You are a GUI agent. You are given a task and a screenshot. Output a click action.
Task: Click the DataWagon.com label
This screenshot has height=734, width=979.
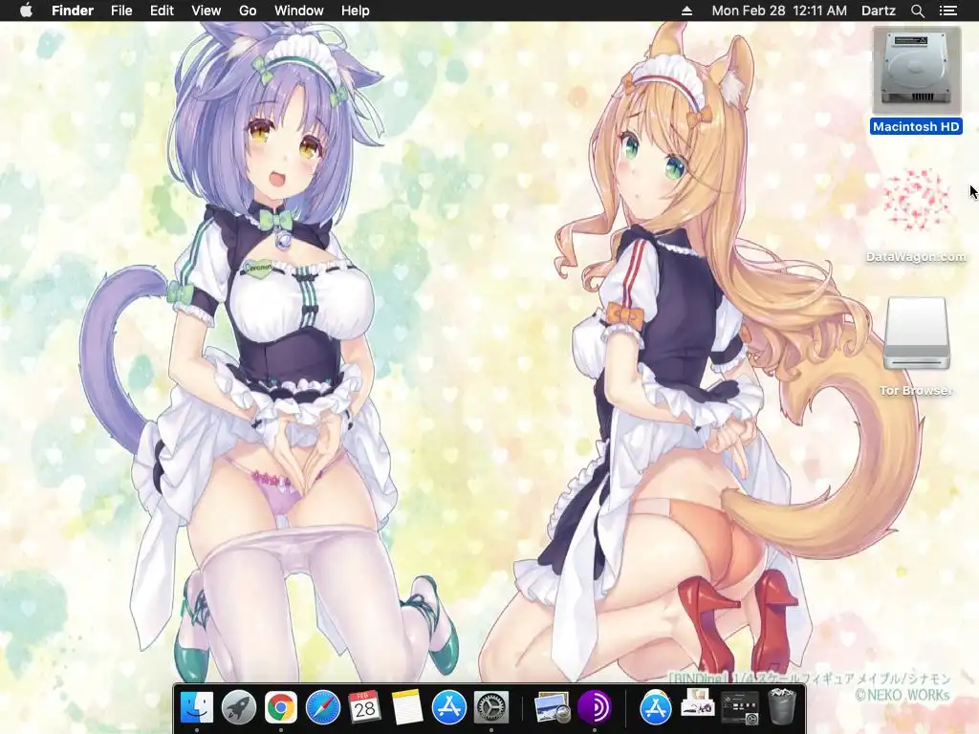(916, 257)
